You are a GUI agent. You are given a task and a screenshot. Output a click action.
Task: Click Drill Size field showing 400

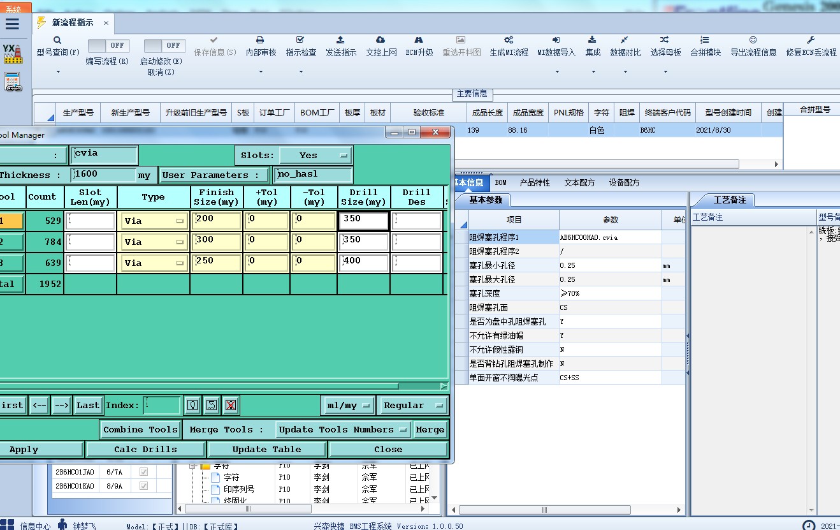pyautogui.click(x=364, y=263)
